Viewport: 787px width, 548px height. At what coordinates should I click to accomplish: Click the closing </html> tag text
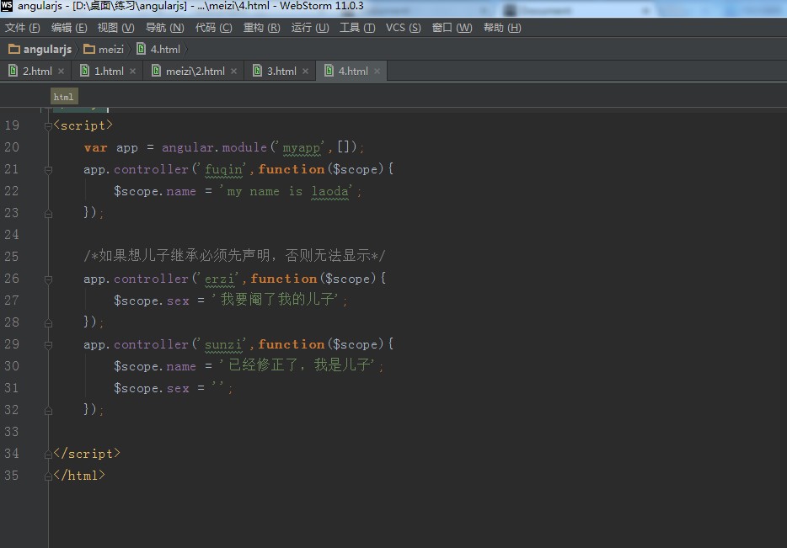click(79, 476)
